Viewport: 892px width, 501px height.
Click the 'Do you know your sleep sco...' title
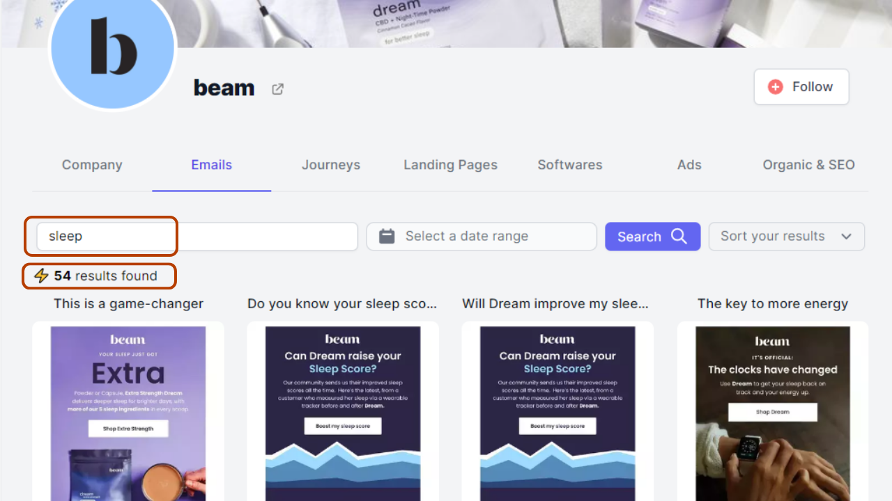pyautogui.click(x=342, y=304)
